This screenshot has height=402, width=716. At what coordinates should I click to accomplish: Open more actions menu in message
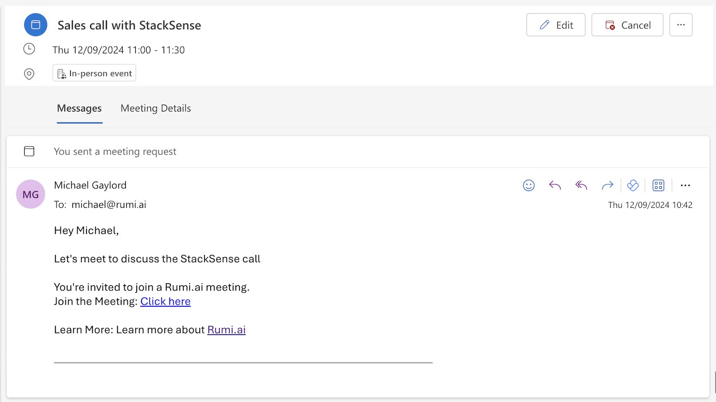point(685,185)
